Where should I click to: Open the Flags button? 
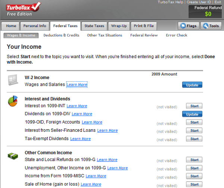click(x=188, y=26)
